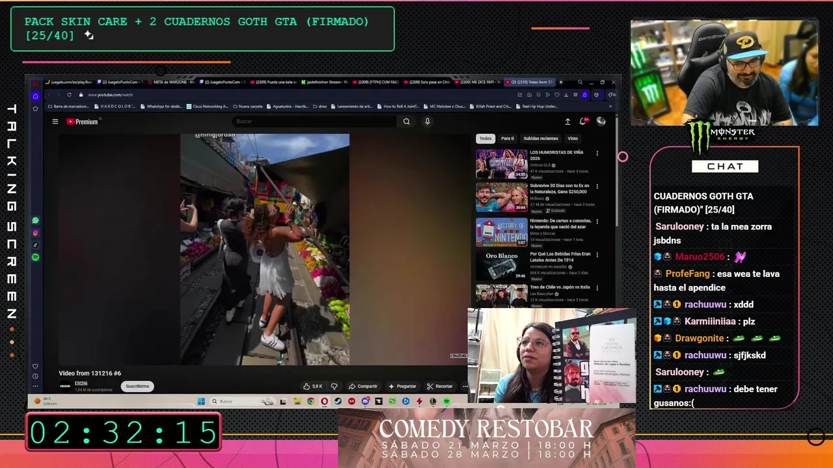Click the Suscribirme button
The width and height of the screenshot is (833, 468).
(137, 386)
